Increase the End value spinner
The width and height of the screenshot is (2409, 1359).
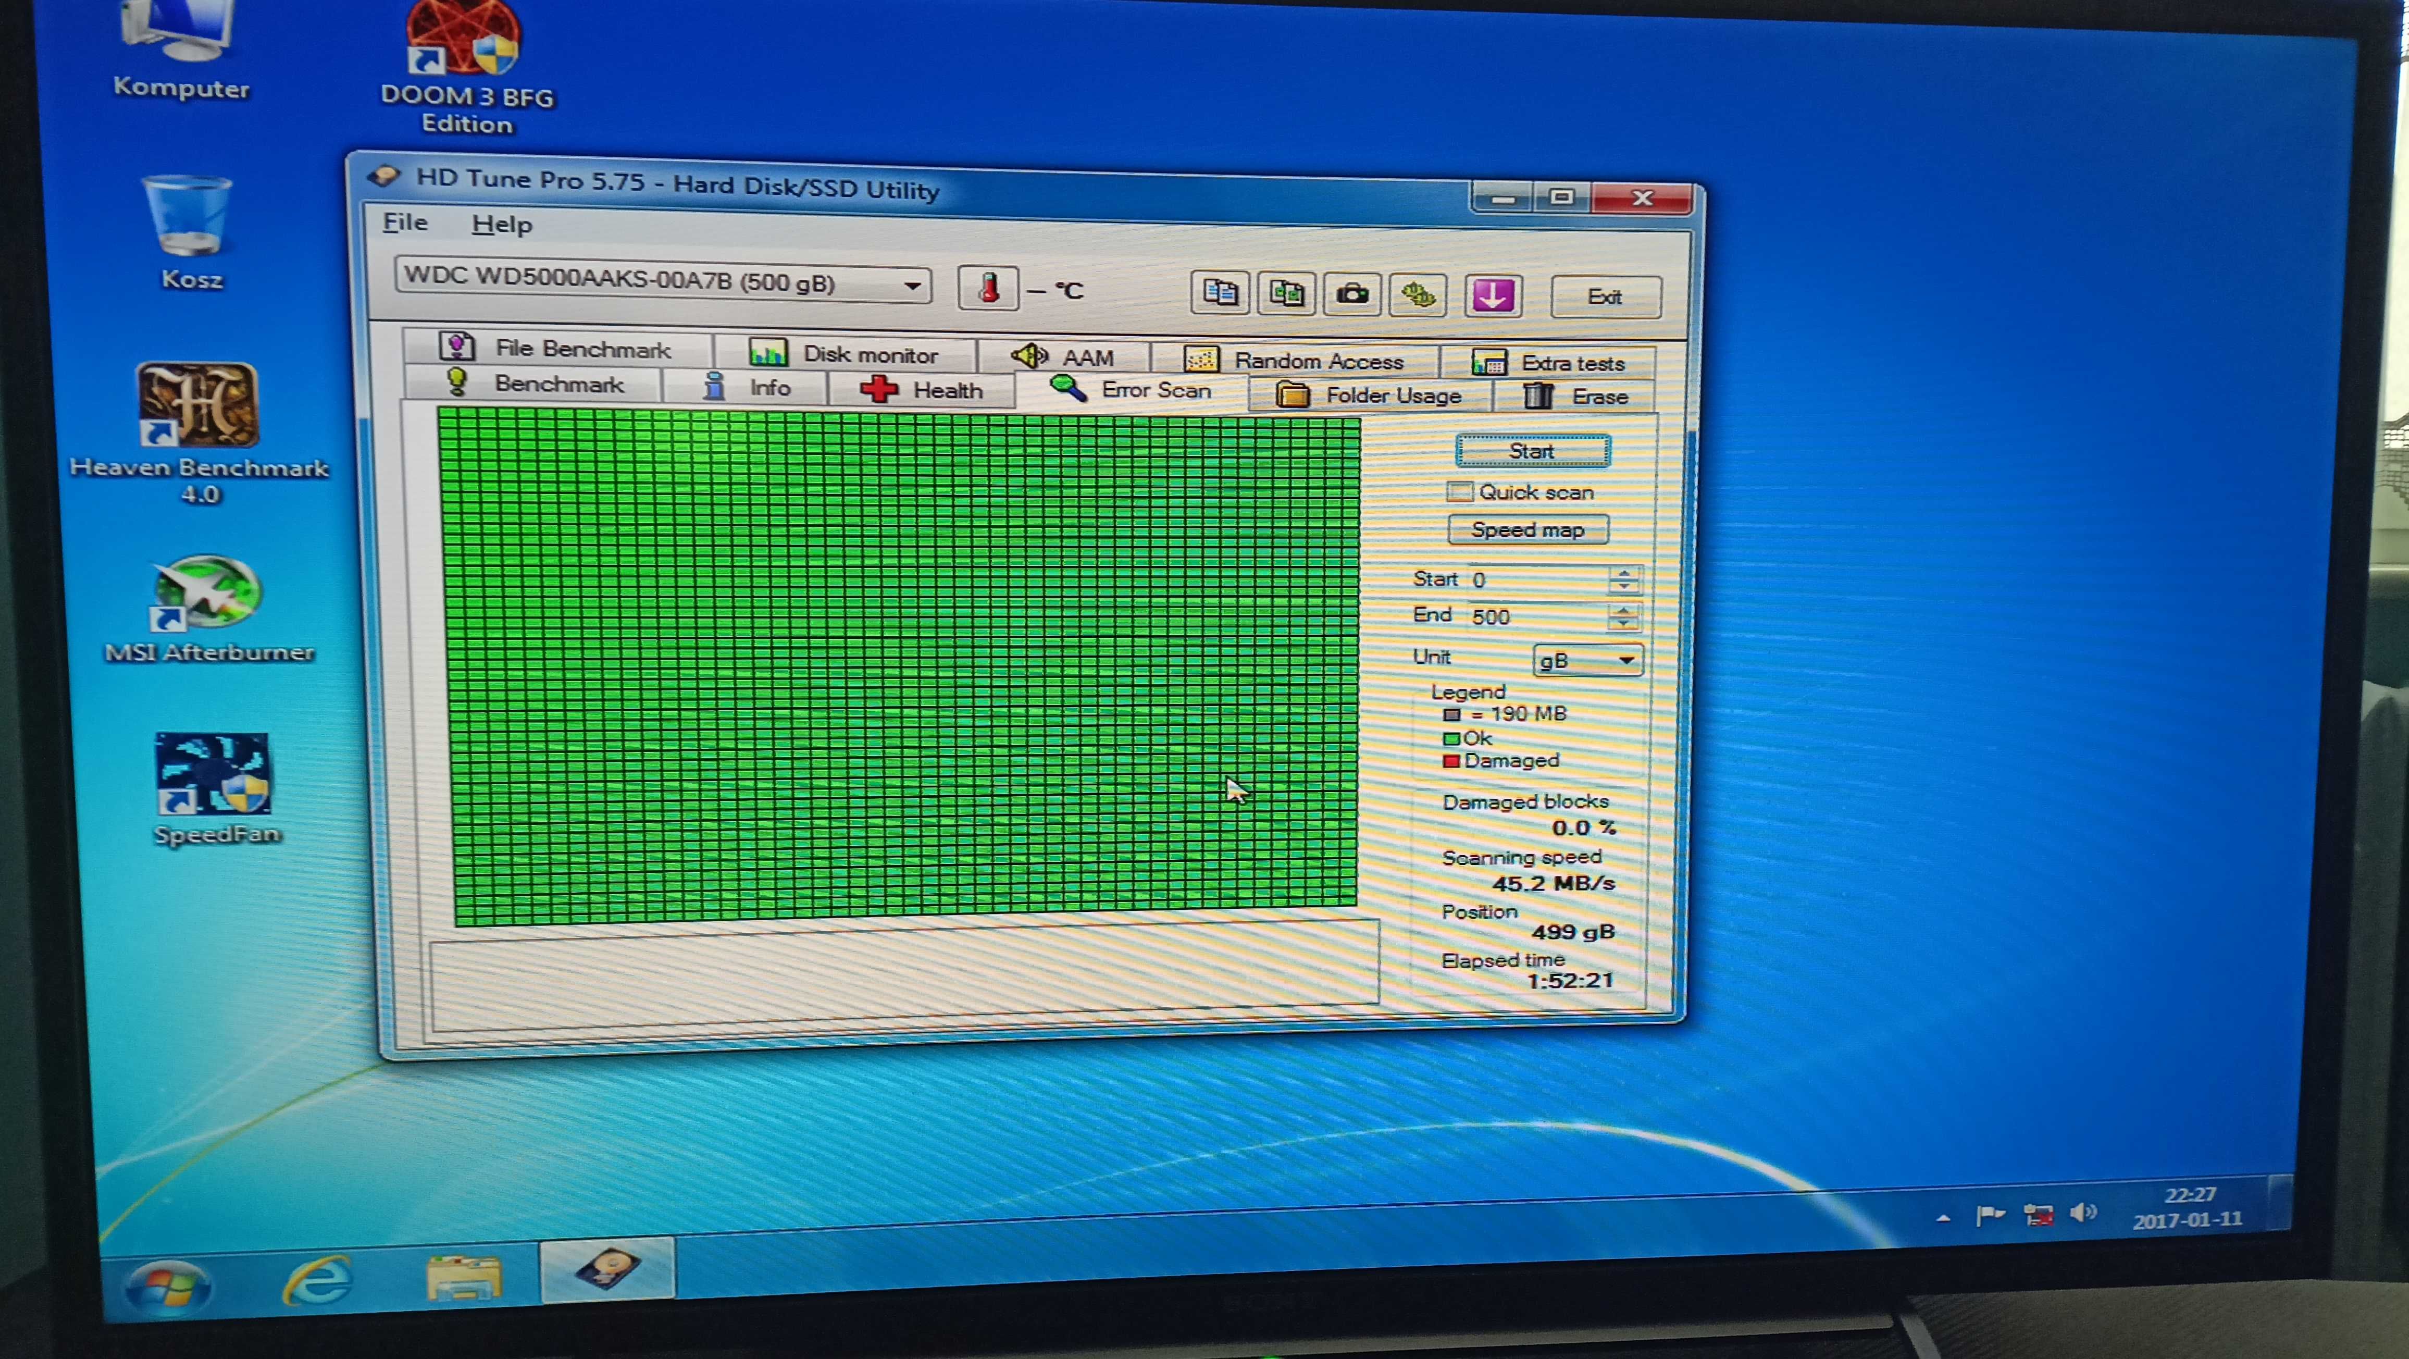tap(1623, 611)
